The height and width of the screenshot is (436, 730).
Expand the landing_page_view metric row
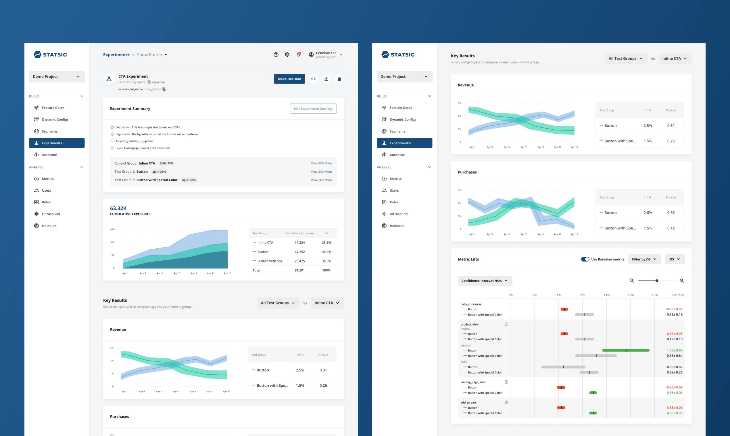tap(506, 382)
